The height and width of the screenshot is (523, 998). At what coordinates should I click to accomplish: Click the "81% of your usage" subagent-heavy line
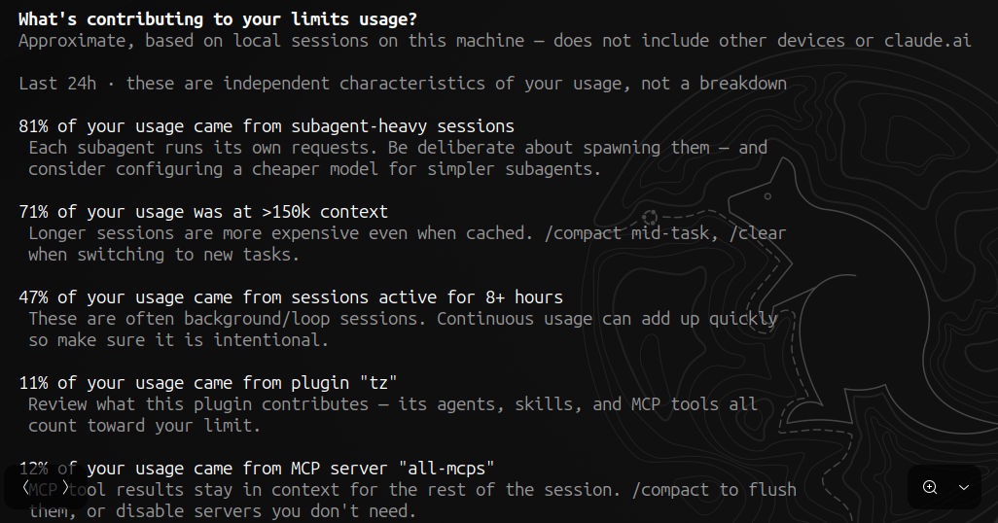267,126
